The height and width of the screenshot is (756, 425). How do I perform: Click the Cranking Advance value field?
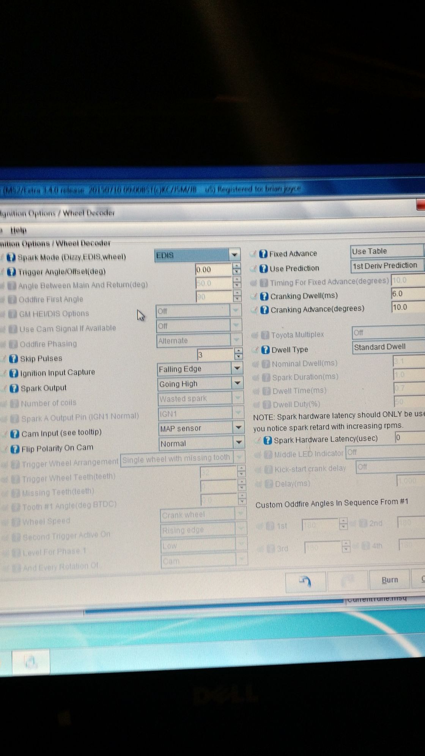tap(408, 307)
